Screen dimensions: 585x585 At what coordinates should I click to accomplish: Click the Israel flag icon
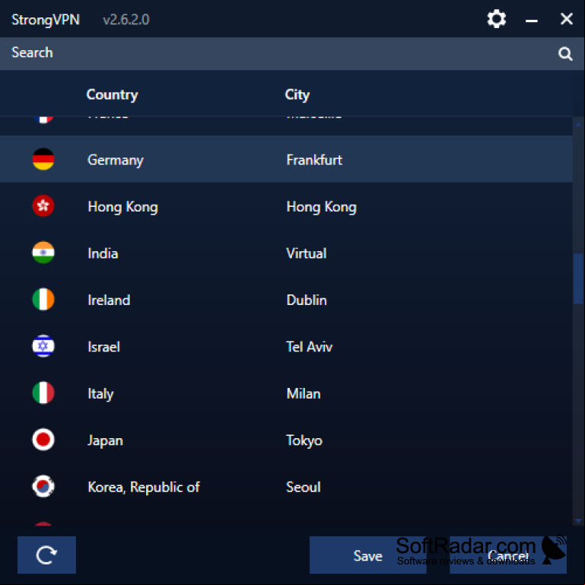tap(43, 346)
